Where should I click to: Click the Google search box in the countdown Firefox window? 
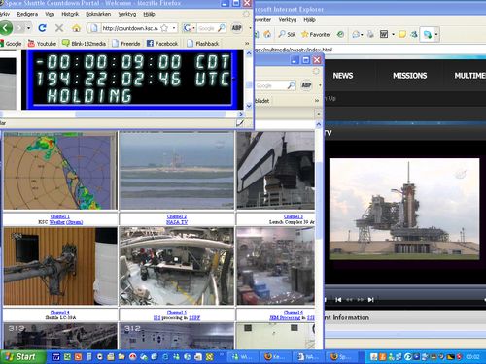[206, 28]
